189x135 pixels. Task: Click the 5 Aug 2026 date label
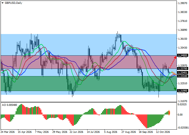point(111,132)
